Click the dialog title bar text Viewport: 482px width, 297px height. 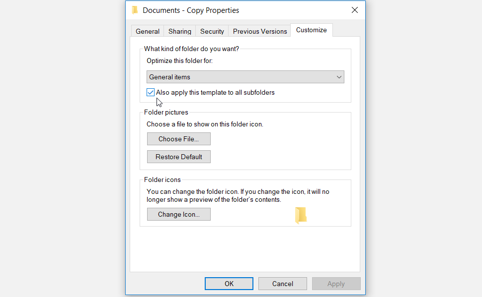point(191,10)
